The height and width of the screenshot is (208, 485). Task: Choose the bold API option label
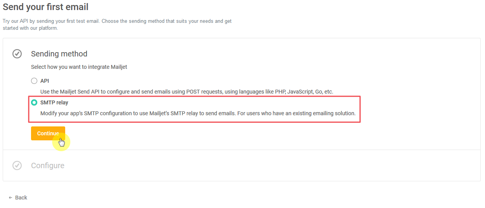click(x=45, y=81)
